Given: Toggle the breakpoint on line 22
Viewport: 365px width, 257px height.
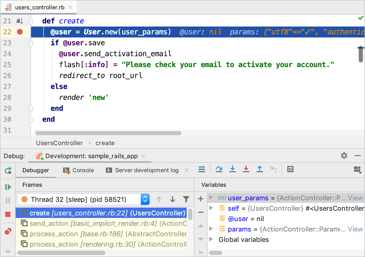Looking at the screenshot, I should pos(20,32).
